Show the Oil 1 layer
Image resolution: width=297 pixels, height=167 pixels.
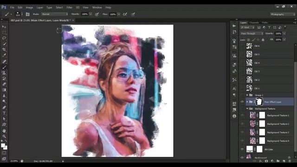coord(242,88)
